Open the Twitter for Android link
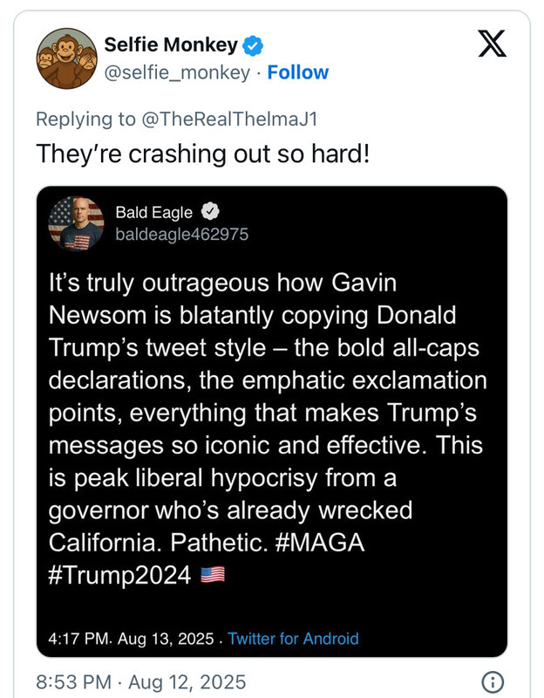 pos(293,639)
